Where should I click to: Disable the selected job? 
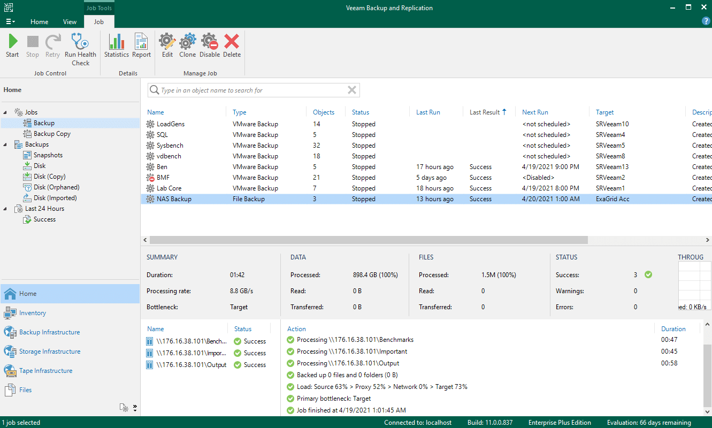(x=210, y=46)
